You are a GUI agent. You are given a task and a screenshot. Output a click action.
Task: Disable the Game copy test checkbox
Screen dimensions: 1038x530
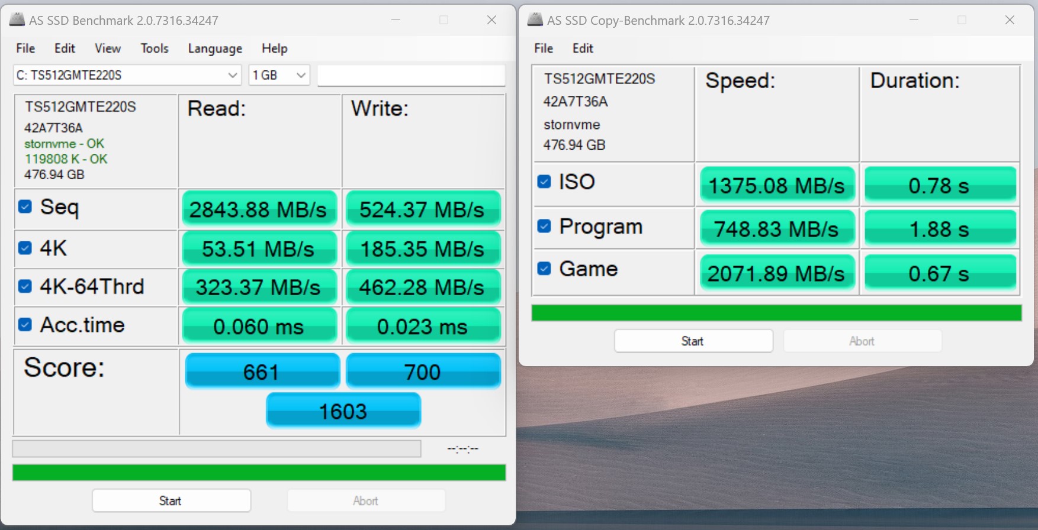(x=544, y=269)
